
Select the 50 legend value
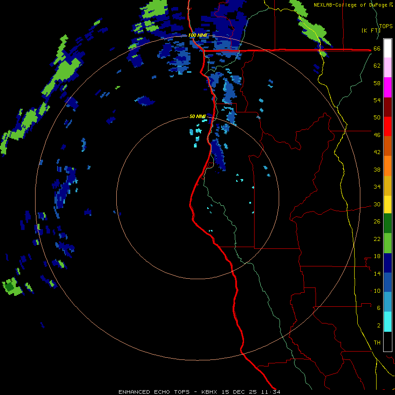(x=377, y=118)
